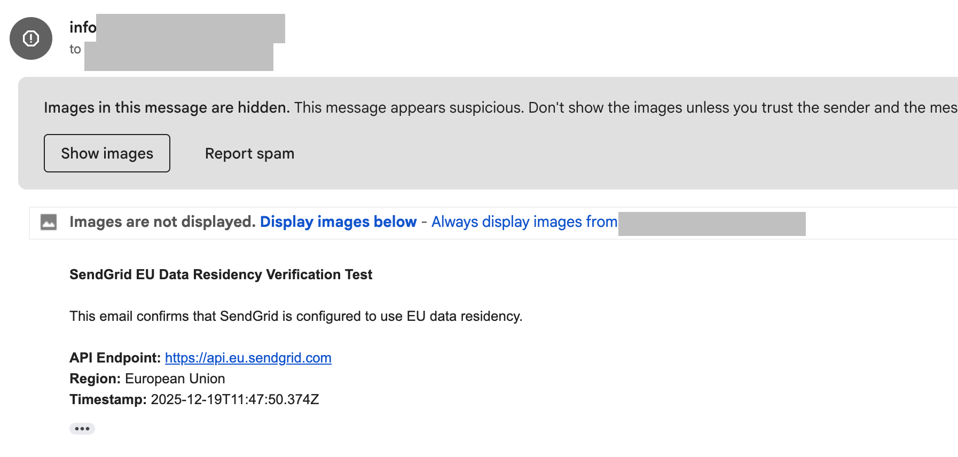Select Always display images from link
The width and height of the screenshot is (958, 457).
click(x=524, y=222)
